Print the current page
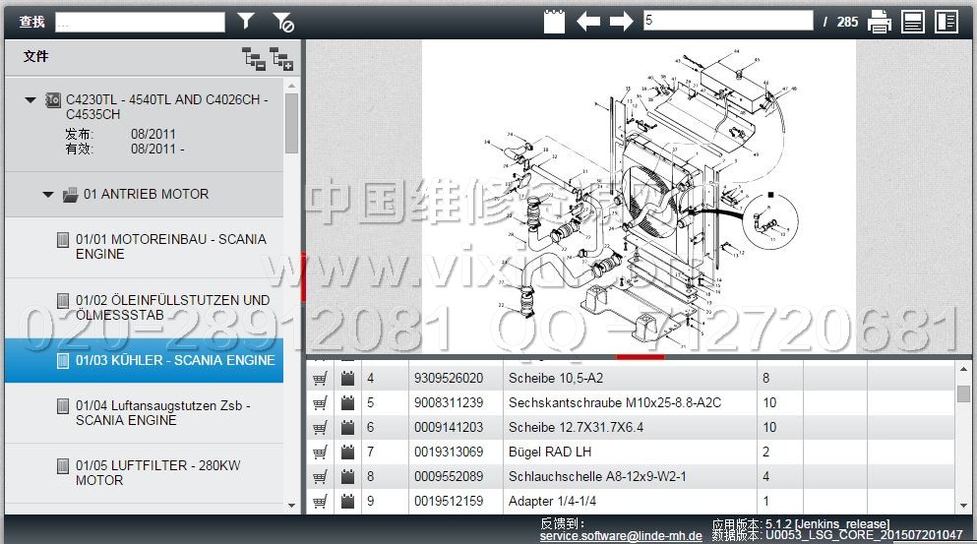This screenshot has height=544, width=977. (x=879, y=21)
